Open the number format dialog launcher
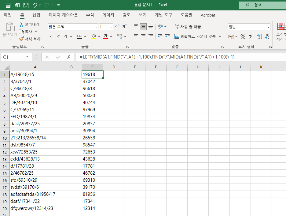The height and width of the screenshot is (216, 286). click(x=270, y=47)
